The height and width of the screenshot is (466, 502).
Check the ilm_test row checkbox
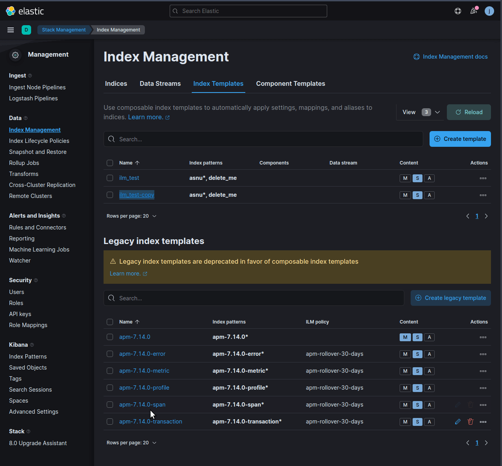point(110,178)
